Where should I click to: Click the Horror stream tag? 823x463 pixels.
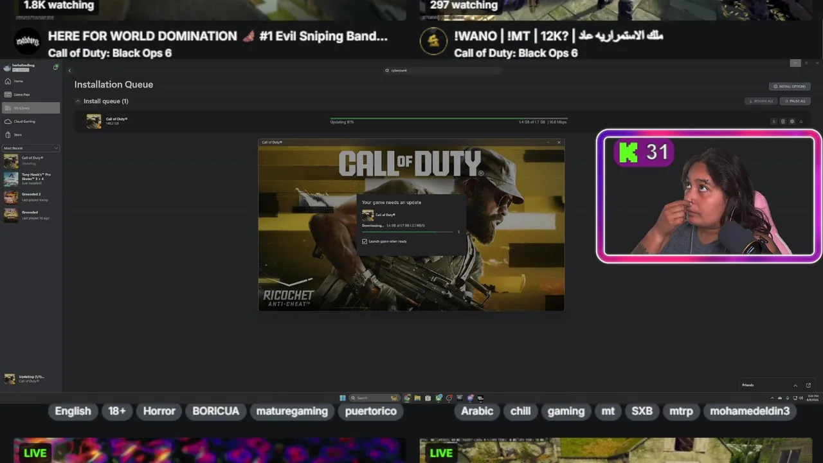click(159, 411)
